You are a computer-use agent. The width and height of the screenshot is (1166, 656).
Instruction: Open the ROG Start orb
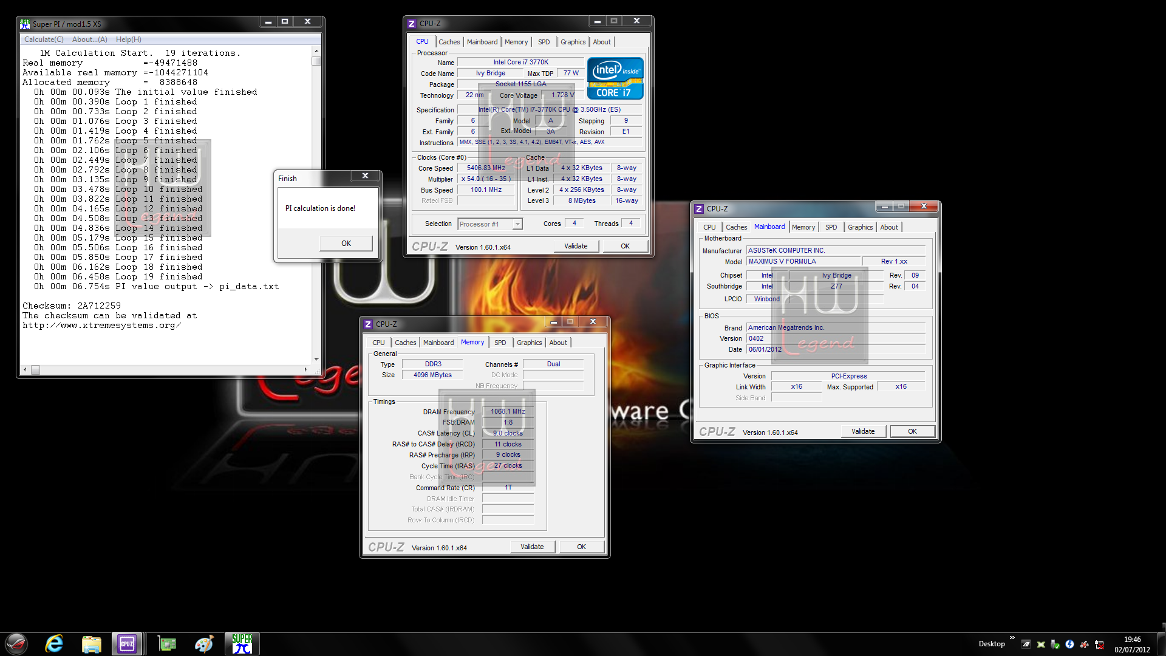[16, 644]
